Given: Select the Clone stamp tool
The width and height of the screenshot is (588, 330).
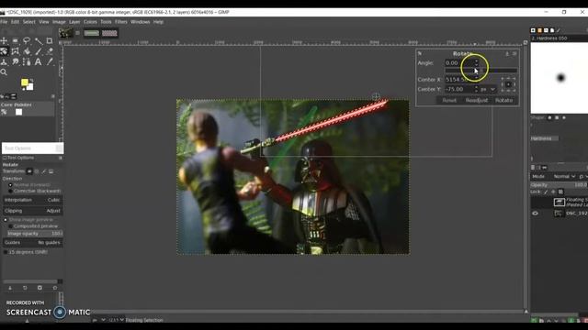Looking at the screenshot, I should (x=4, y=61).
